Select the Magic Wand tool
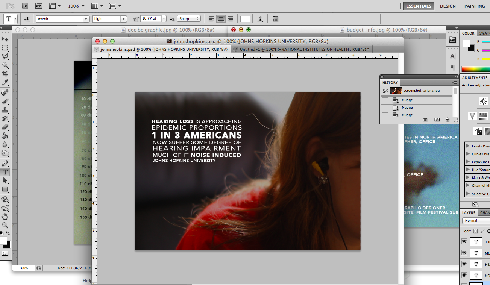 click(x=5, y=65)
